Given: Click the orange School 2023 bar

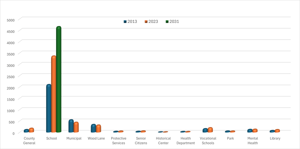Looking at the screenshot, I should pos(54,94).
